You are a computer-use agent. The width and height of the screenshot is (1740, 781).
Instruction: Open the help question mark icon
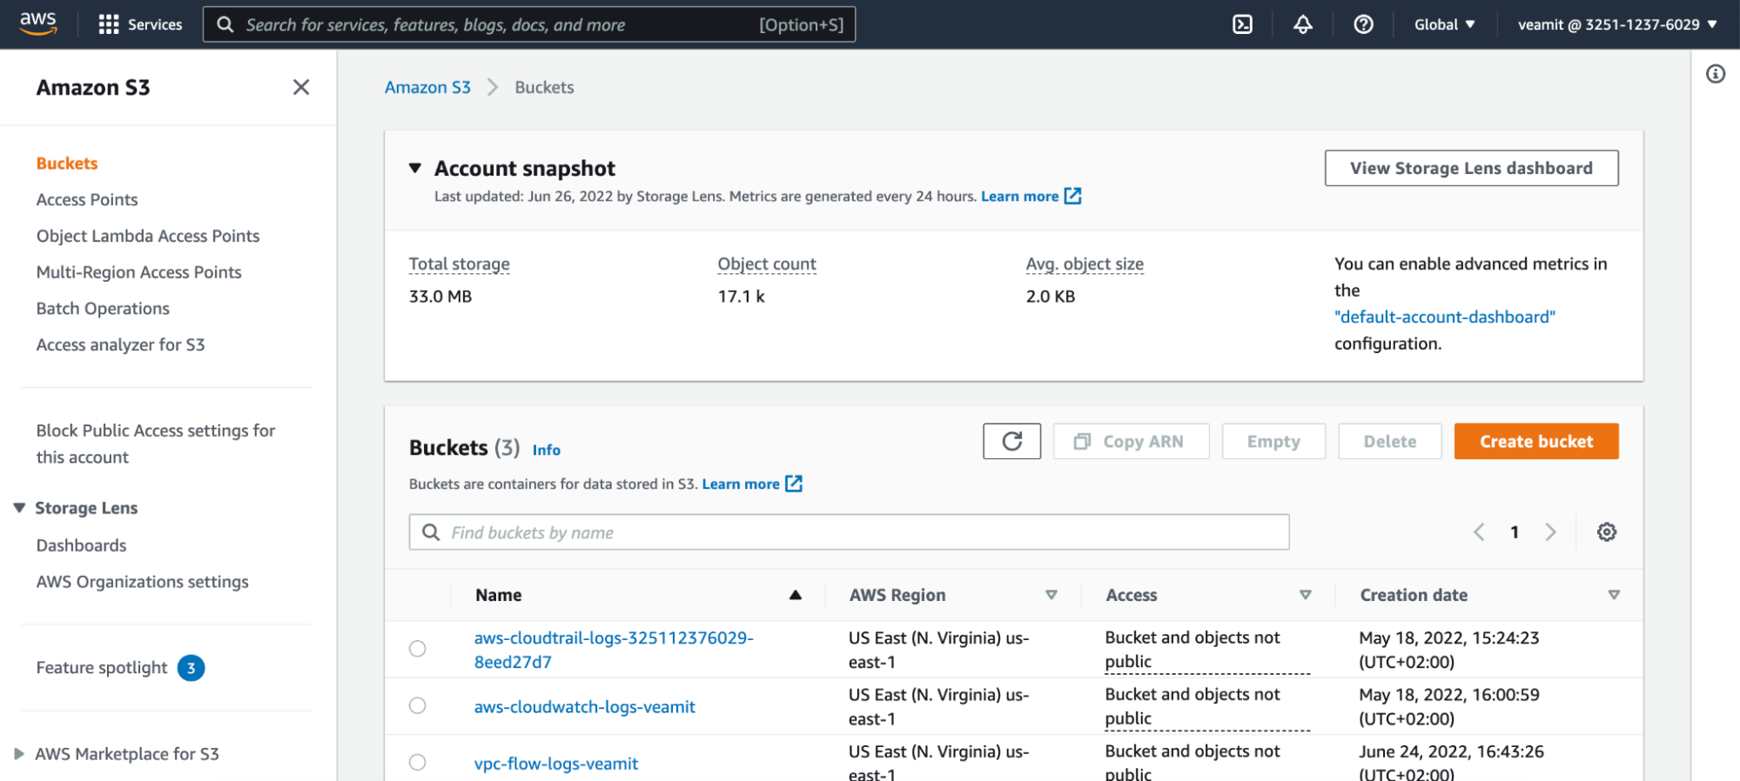1363,24
